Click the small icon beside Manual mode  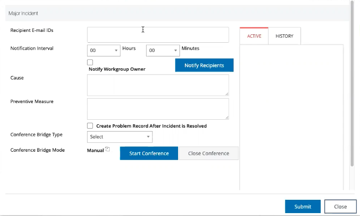(x=107, y=149)
